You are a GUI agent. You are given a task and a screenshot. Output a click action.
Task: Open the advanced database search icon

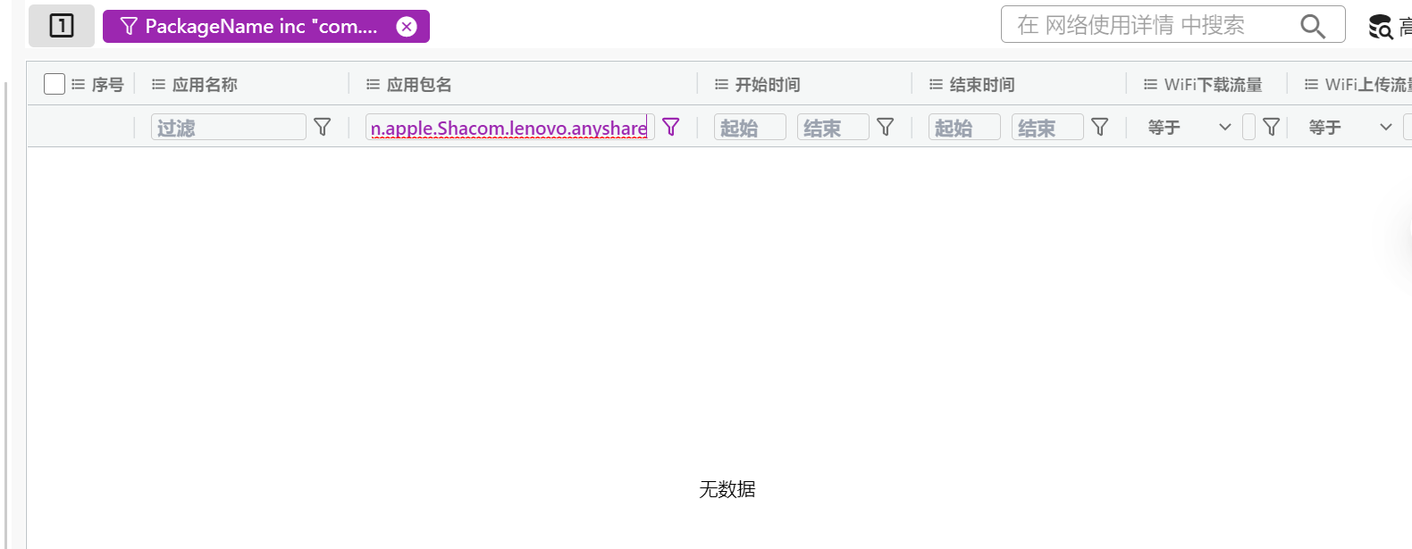1381,27
